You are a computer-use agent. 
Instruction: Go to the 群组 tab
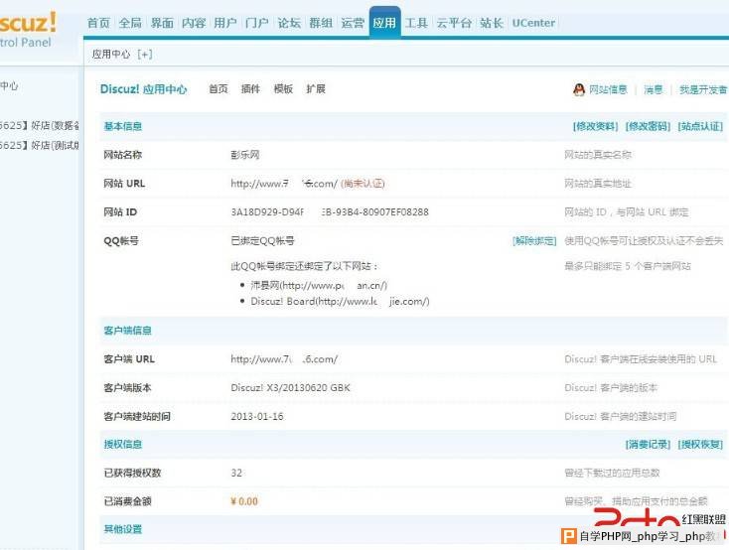(x=321, y=23)
